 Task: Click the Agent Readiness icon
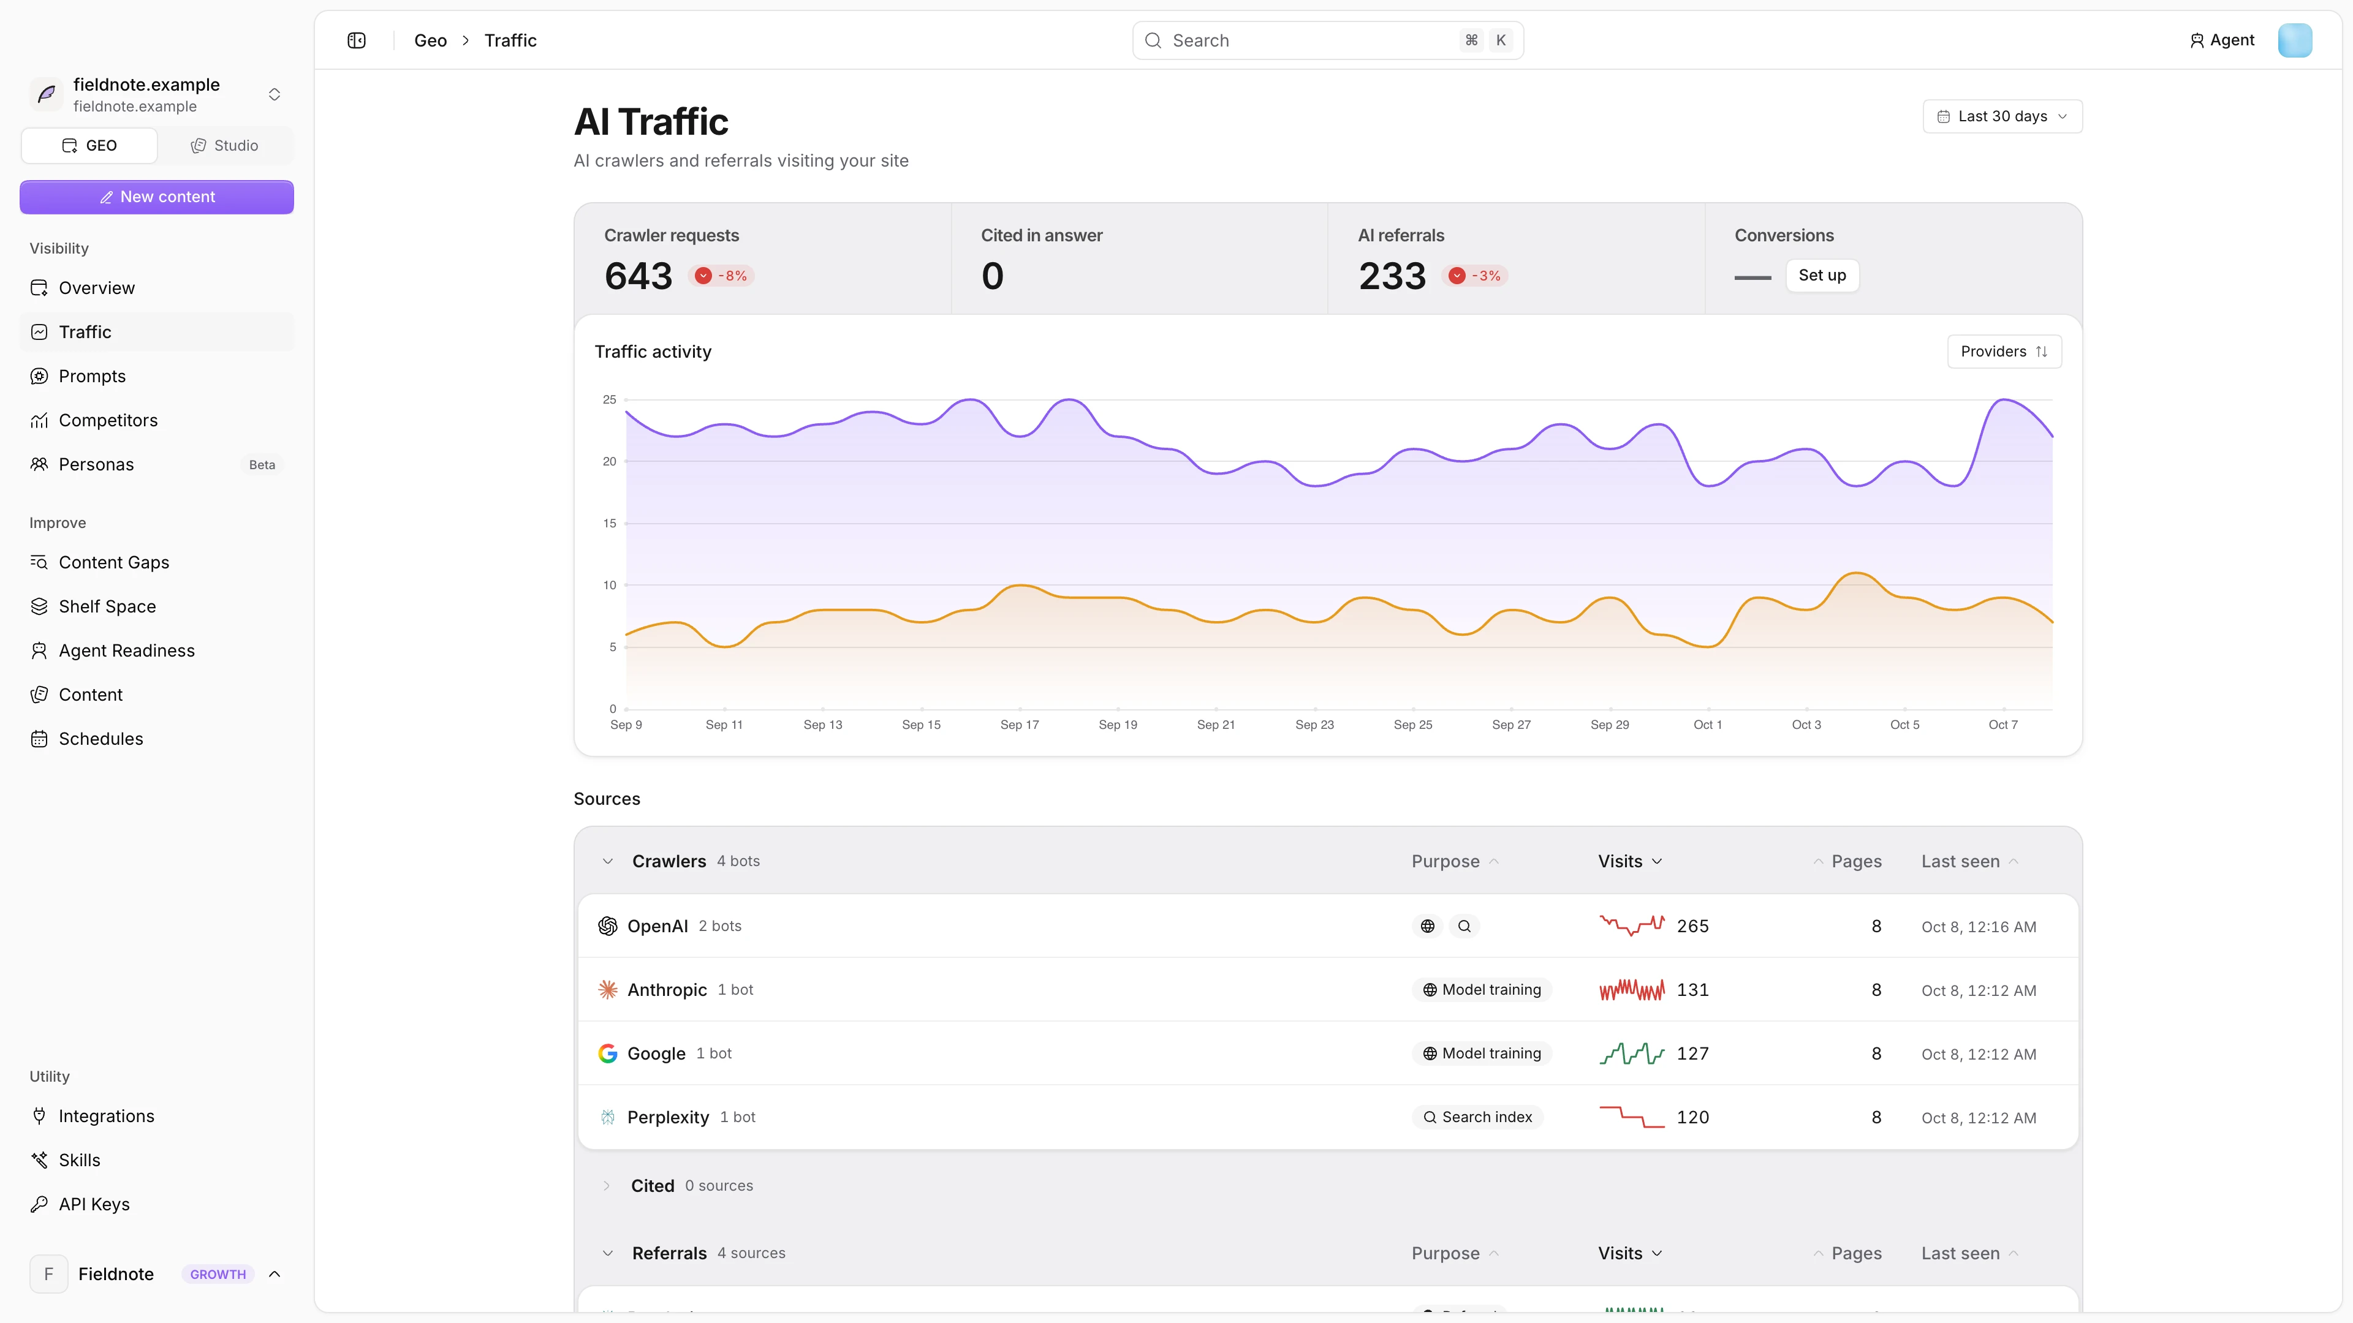[39, 651]
